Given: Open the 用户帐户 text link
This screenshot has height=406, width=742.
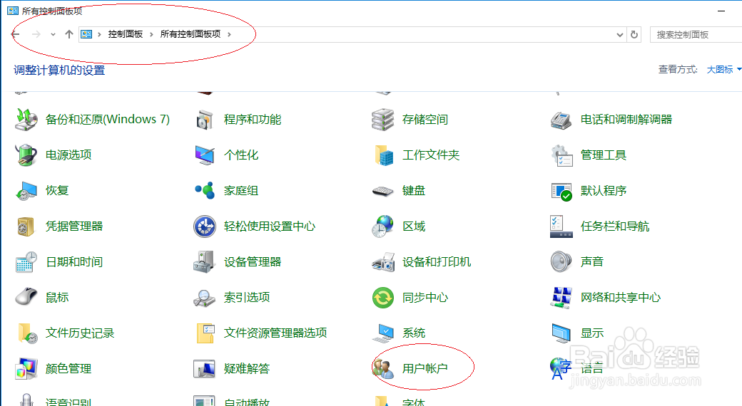Looking at the screenshot, I should coord(425,368).
